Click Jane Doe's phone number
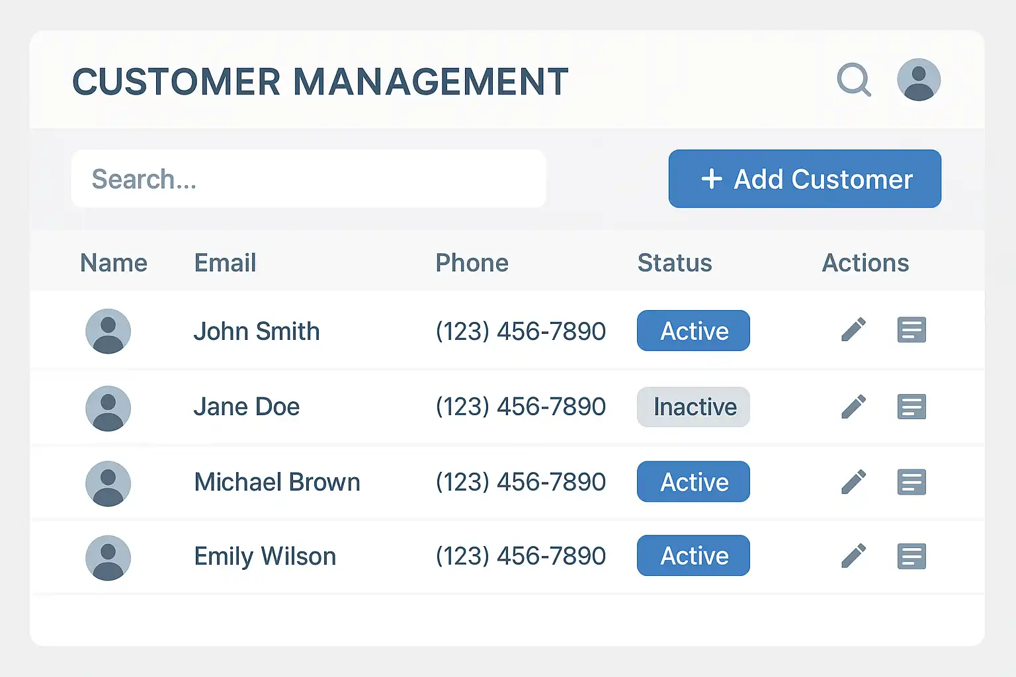1016x677 pixels. point(521,407)
